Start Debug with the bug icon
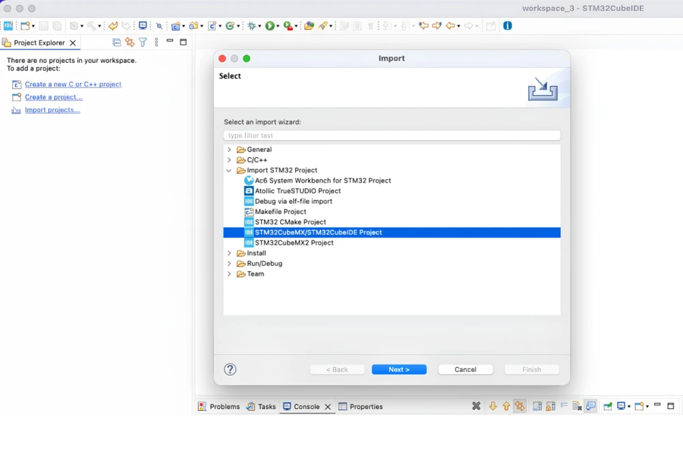This screenshot has height=456, width=683. point(252,26)
